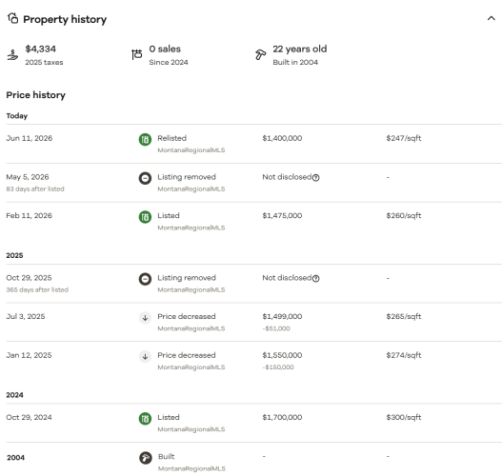Click the taxes hand-with-dollar icon
Image resolution: width=502 pixels, height=476 pixels.
coord(12,54)
